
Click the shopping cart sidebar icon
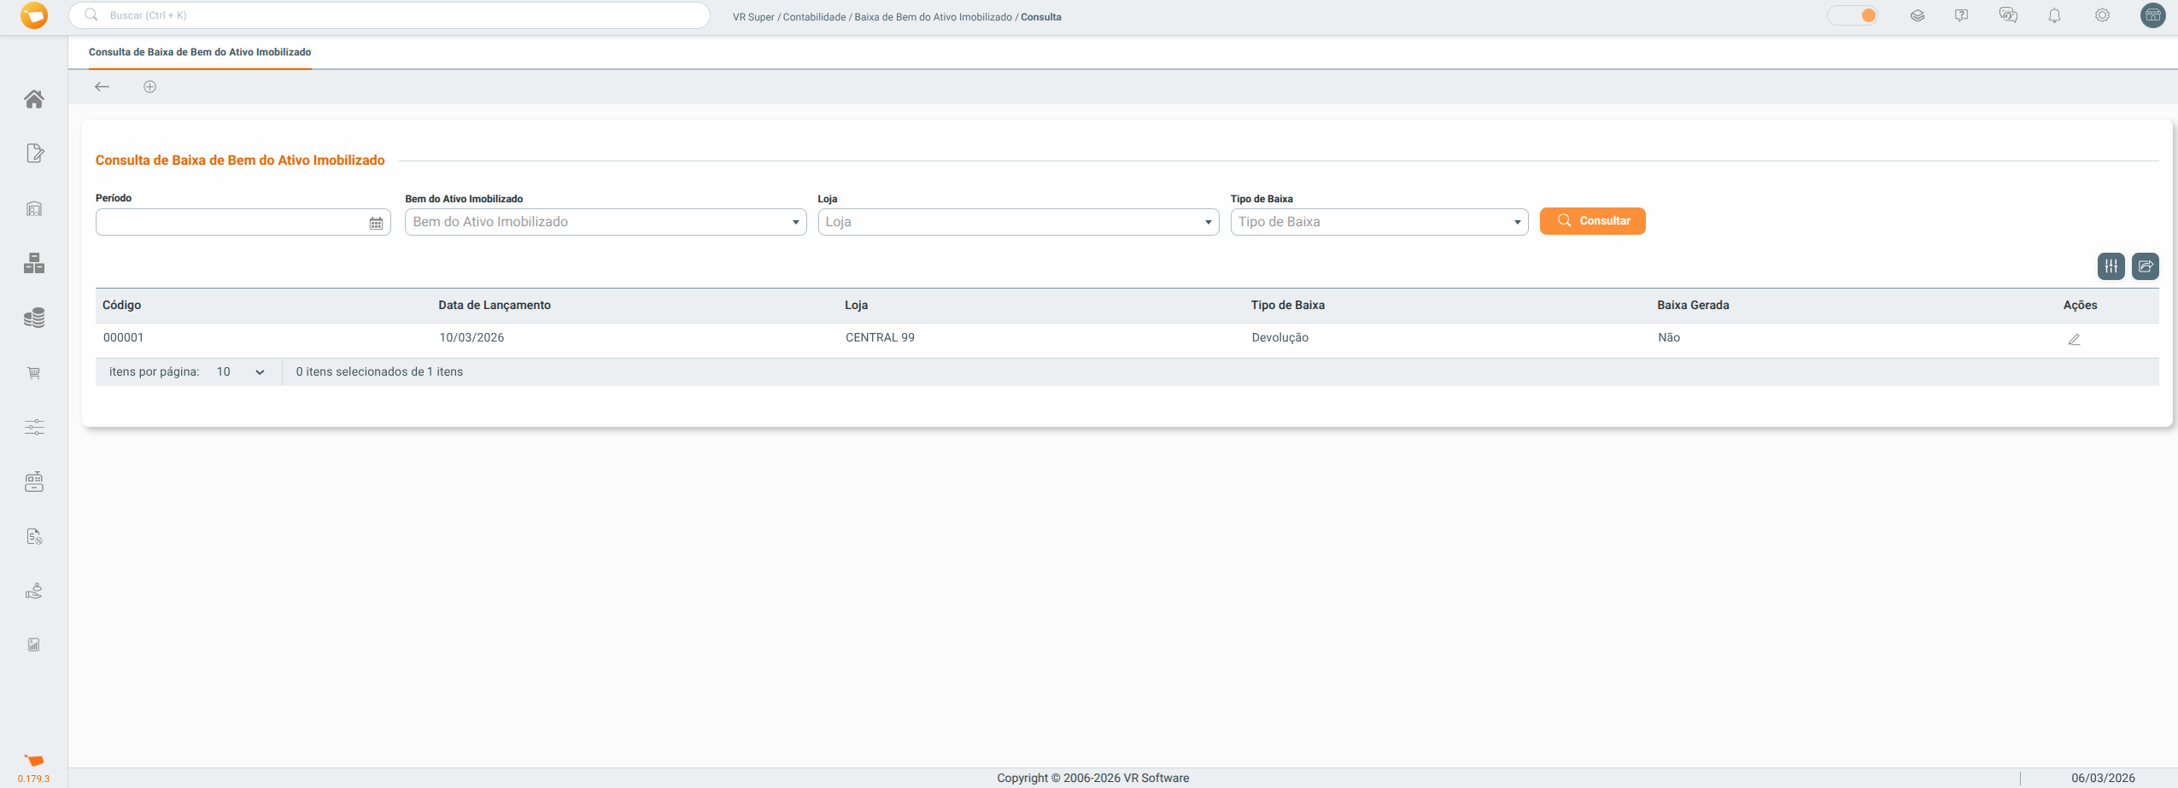[34, 373]
